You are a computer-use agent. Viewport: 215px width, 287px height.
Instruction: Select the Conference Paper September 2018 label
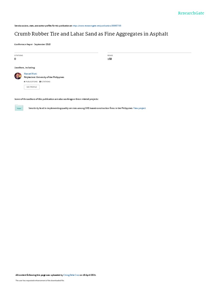pyautogui.click(x=32, y=44)
